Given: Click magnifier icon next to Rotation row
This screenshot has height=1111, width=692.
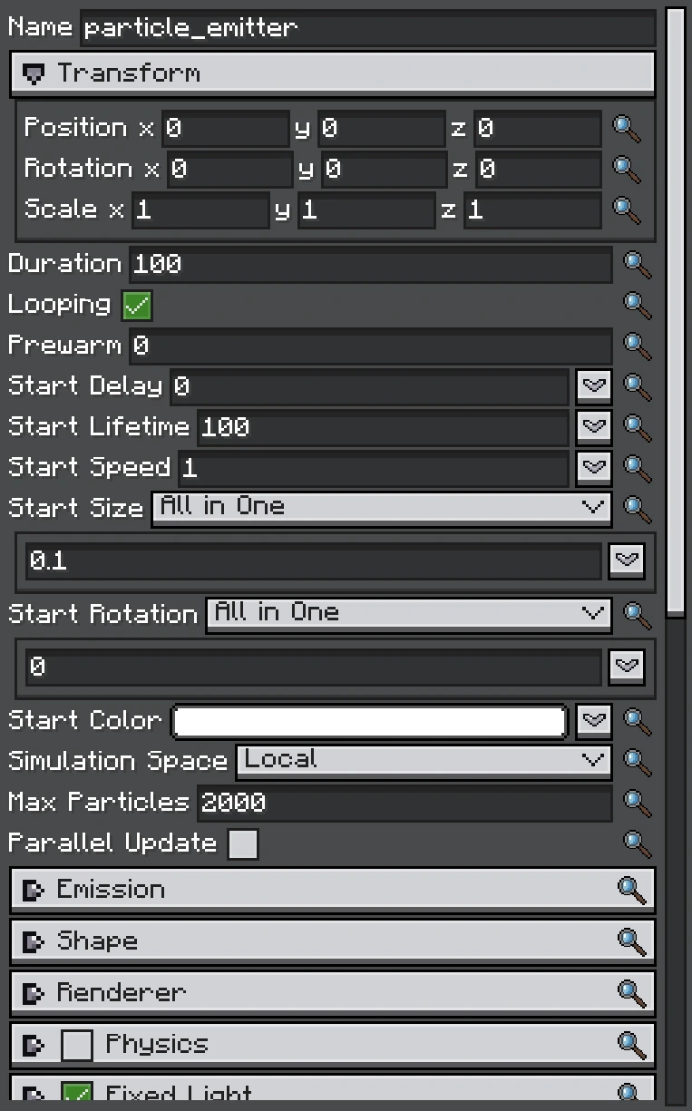Looking at the screenshot, I should point(627,170).
